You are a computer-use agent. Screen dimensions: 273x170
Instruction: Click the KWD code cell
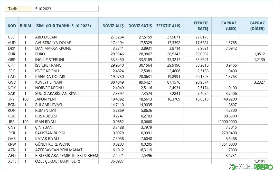coord(12,82)
